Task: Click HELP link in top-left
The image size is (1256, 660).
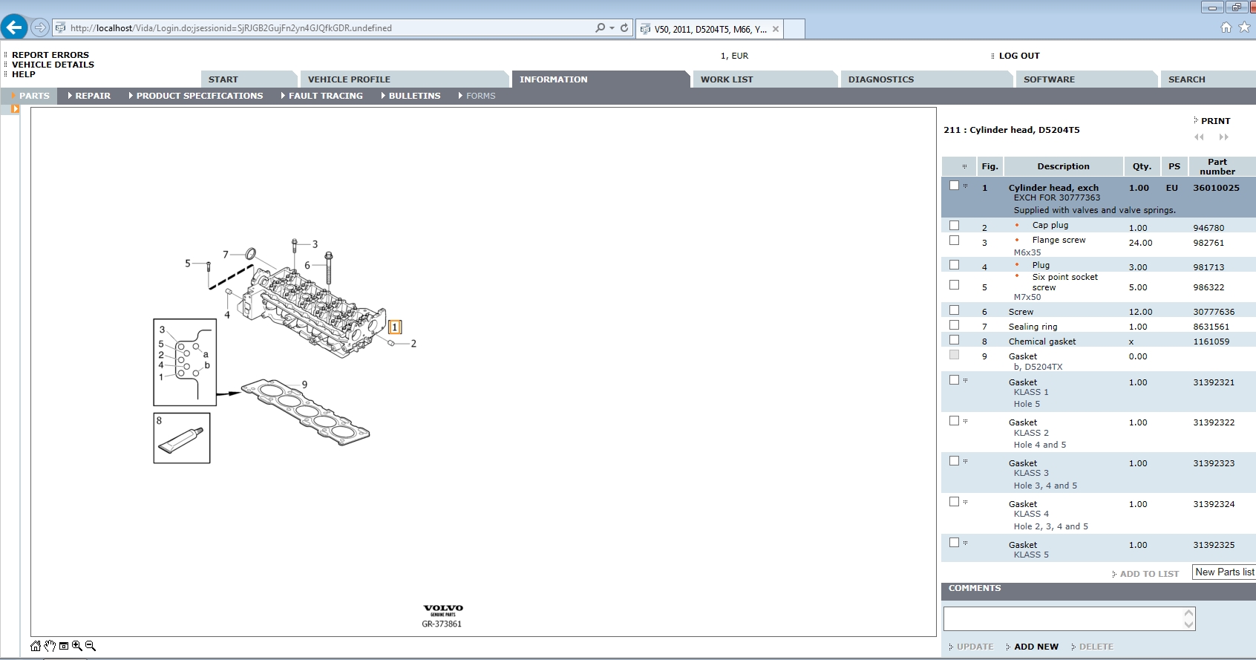Action: [x=23, y=74]
